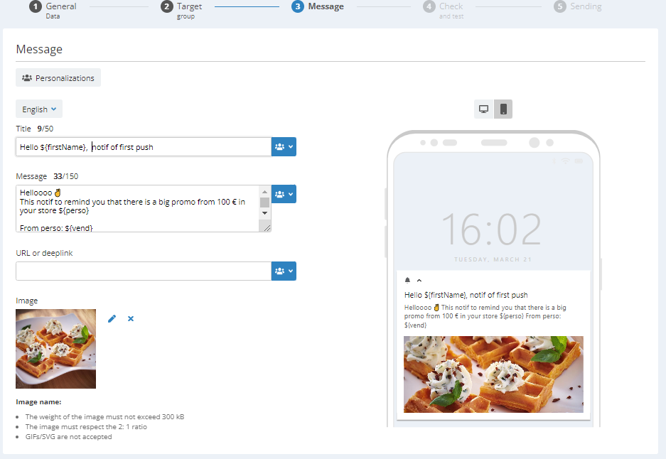Click the people icon in Personalizations button
This screenshot has width=666, height=459.
(27, 78)
